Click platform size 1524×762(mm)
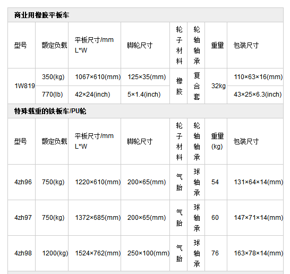 coord(98,253)
